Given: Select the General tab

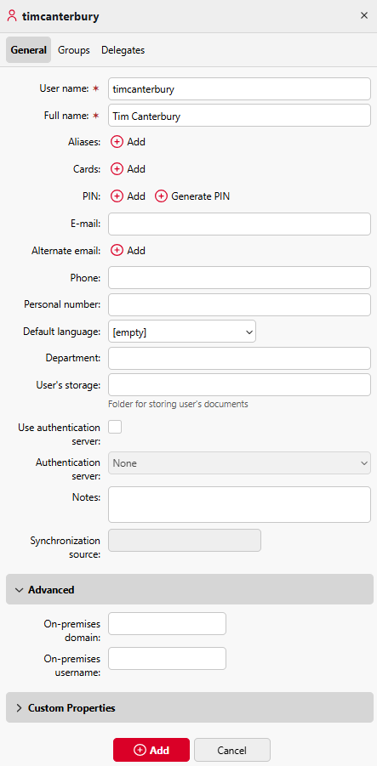Looking at the screenshot, I should point(28,50).
